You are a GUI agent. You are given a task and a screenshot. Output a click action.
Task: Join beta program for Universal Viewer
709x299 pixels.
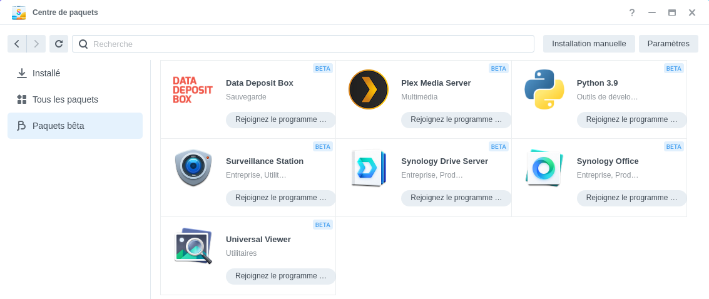(280, 276)
